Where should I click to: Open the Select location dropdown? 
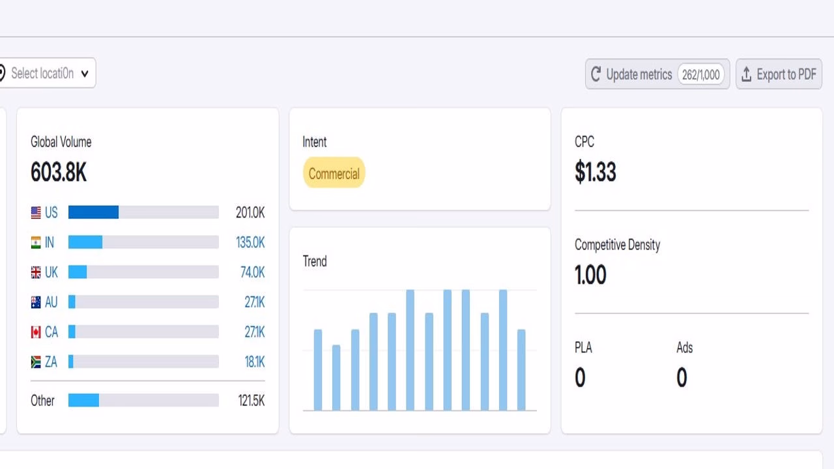(x=47, y=72)
